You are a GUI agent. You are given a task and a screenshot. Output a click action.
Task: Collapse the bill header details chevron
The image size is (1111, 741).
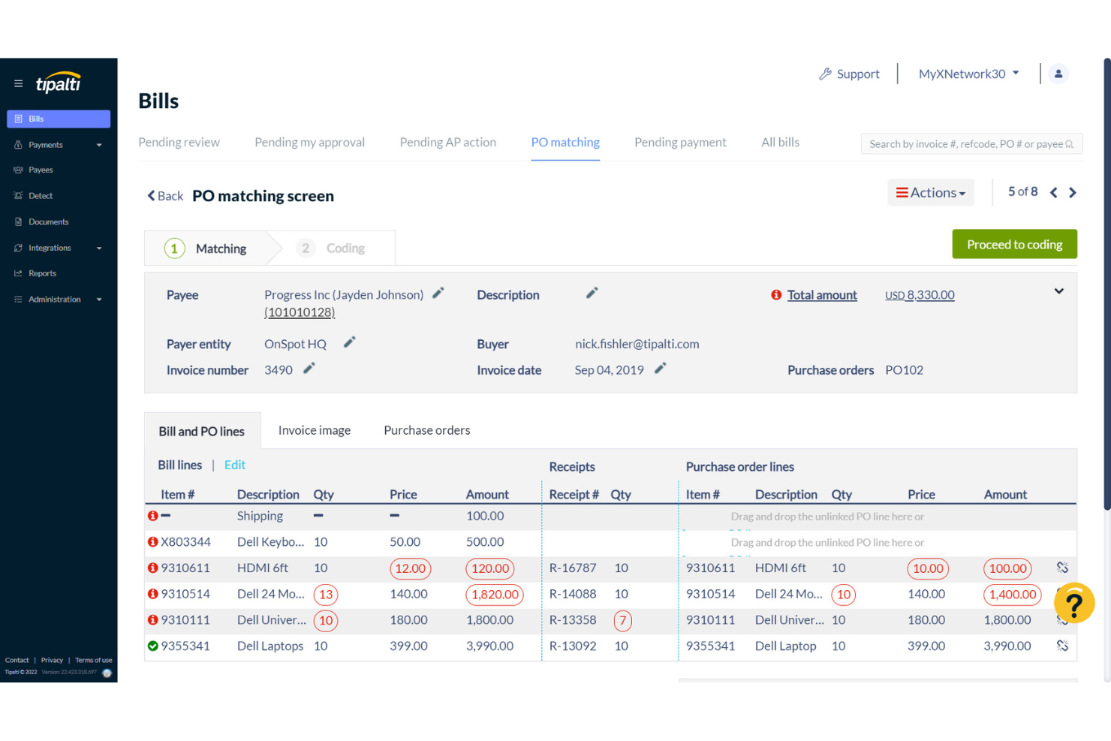(x=1059, y=291)
